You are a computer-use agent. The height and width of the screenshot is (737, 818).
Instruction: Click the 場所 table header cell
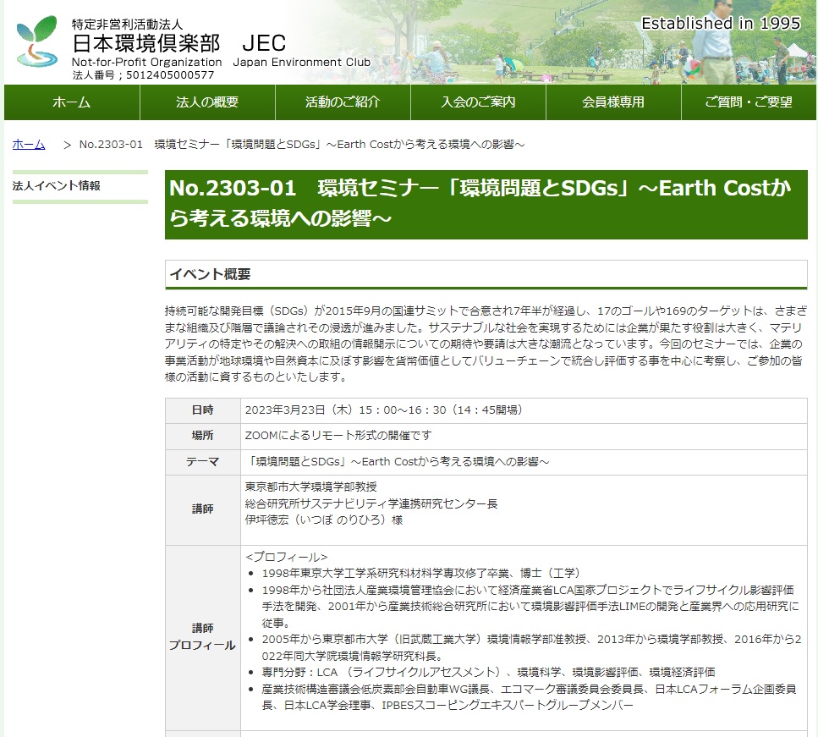coord(203,436)
